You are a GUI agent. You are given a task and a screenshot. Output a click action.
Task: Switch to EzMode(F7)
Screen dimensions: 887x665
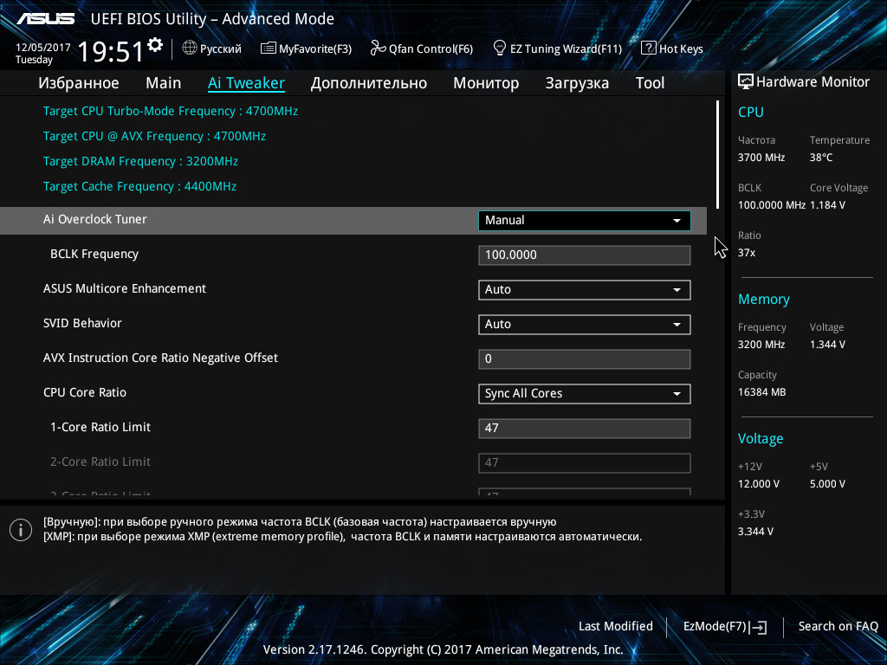(725, 627)
